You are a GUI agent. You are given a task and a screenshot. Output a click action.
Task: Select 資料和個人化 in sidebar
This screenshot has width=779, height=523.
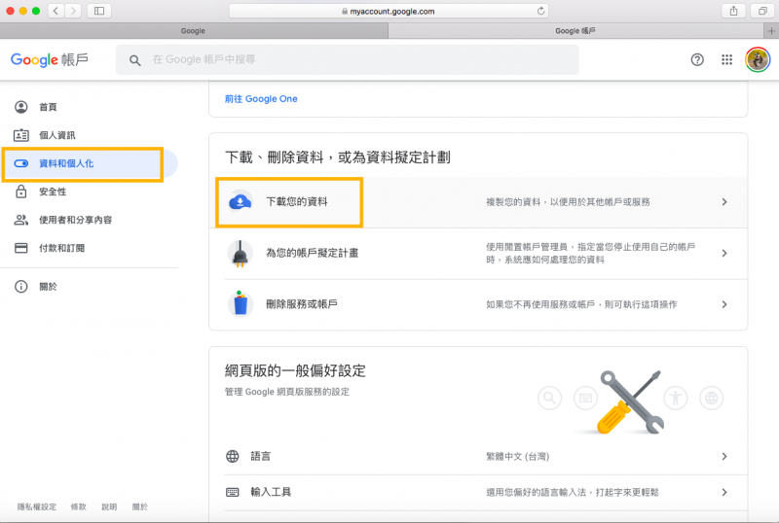[x=66, y=163]
